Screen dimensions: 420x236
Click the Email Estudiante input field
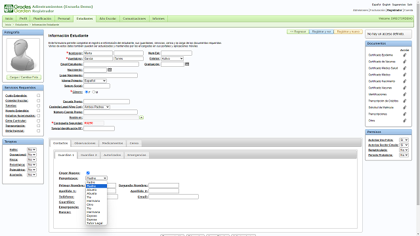111,64
